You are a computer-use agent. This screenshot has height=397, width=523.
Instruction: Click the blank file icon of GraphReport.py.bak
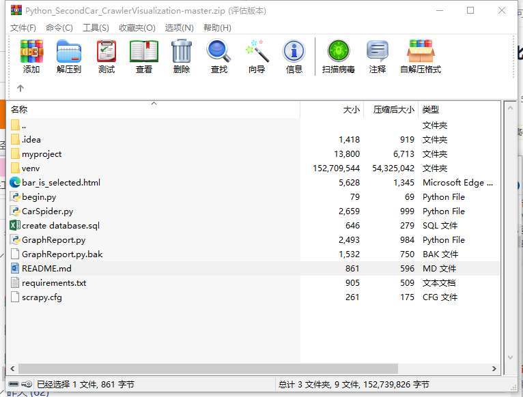pyautogui.click(x=15, y=254)
